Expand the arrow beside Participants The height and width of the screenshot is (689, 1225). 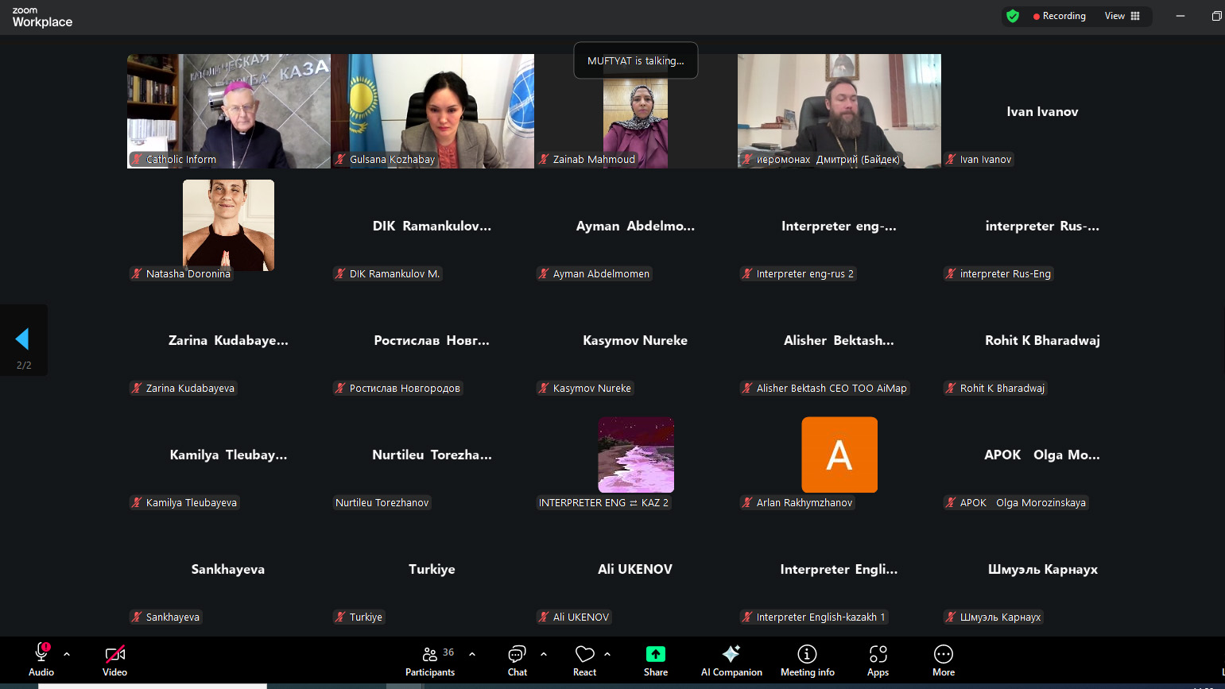pyautogui.click(x=472, y=654)
